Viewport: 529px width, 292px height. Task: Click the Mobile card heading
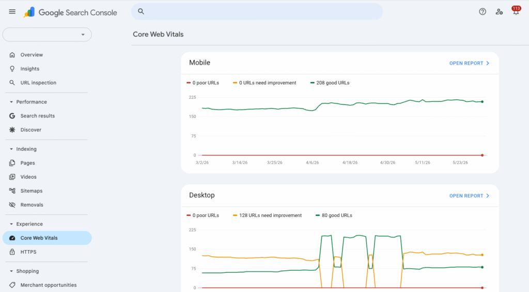(x=199, y=63)
